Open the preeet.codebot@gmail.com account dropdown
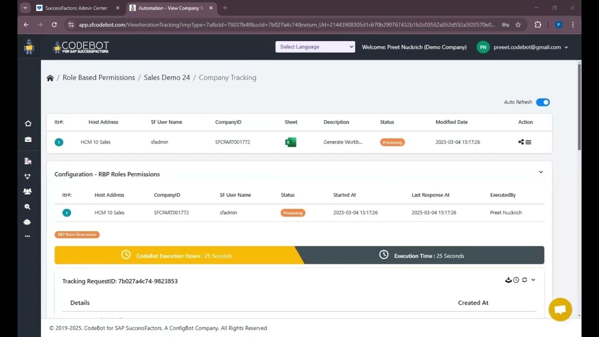 click(531, 47)
